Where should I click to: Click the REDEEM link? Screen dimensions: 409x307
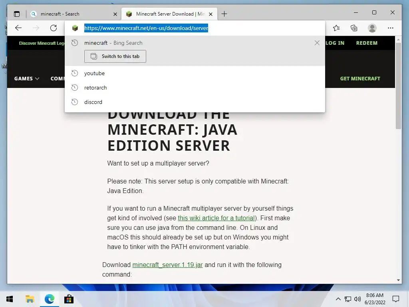pyautogui.click(x=367, y=43)
